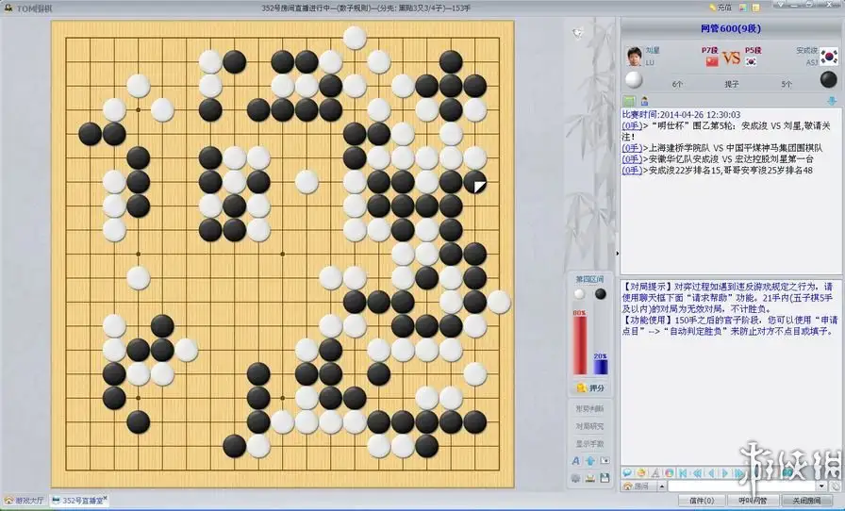Open the yellow notes icon in title bar

755,8
